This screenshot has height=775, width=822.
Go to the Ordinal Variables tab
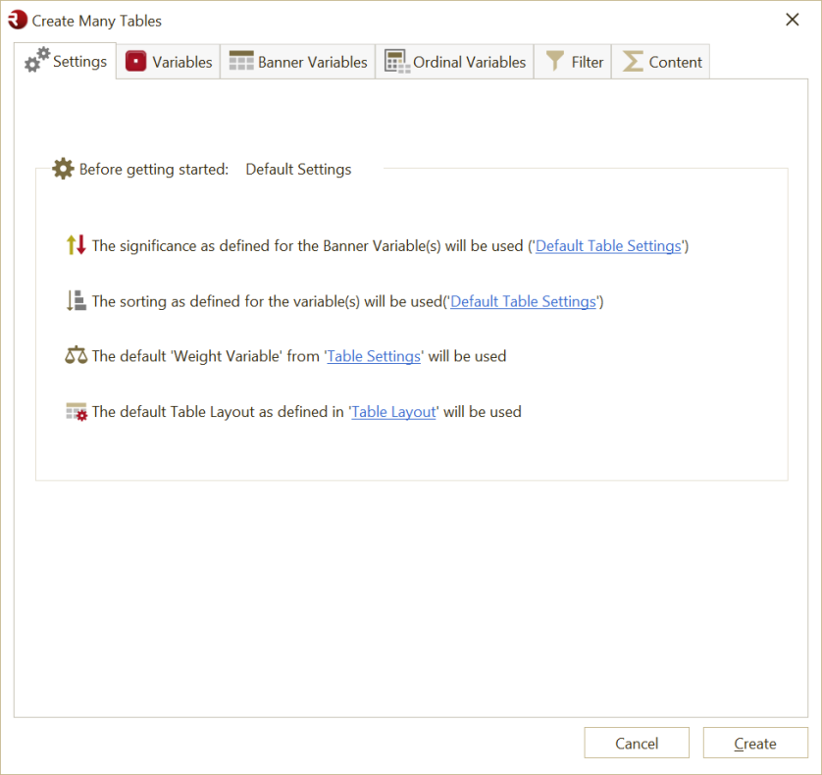(469, 62)
